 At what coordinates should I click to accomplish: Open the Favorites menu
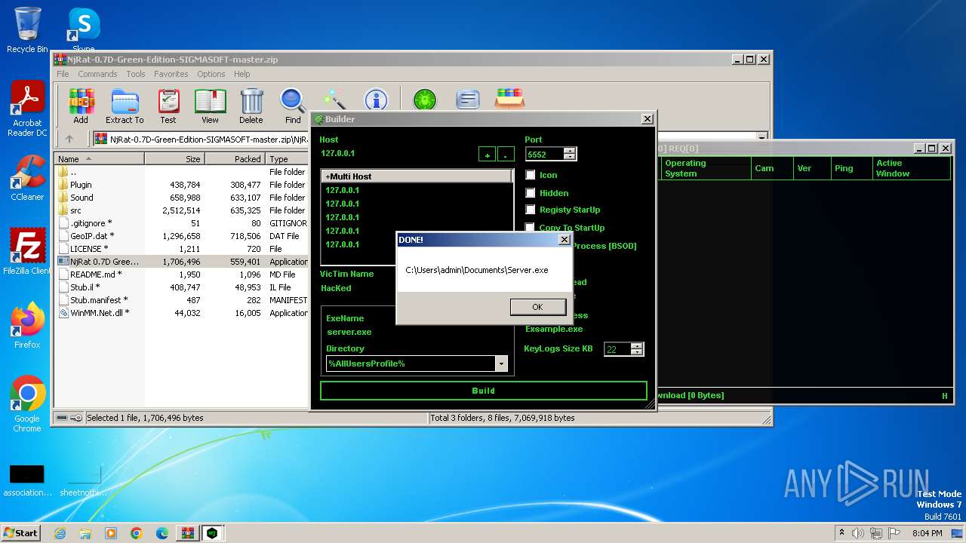(x=171, y=74)
